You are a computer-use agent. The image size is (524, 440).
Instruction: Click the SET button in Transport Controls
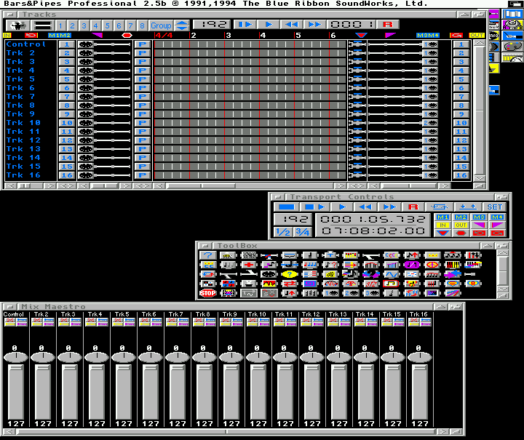[495, 207]
